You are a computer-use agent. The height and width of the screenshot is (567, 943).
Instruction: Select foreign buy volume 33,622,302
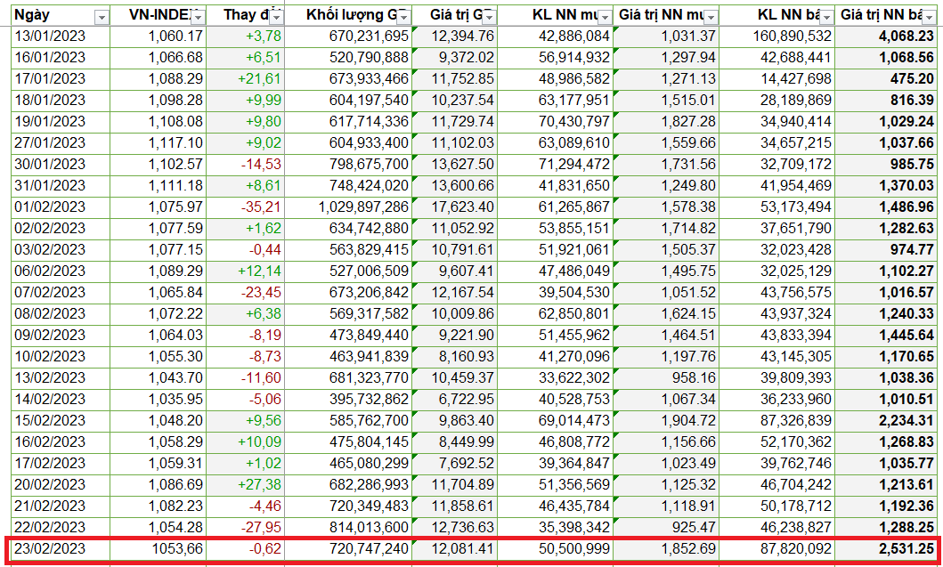coord(555,378)
